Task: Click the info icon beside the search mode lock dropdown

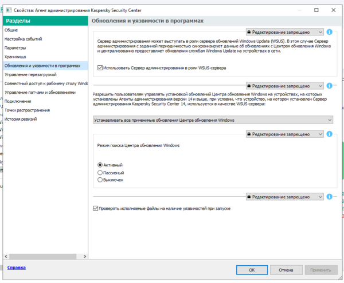Action: pyautogui.click(x=329, y=134)
